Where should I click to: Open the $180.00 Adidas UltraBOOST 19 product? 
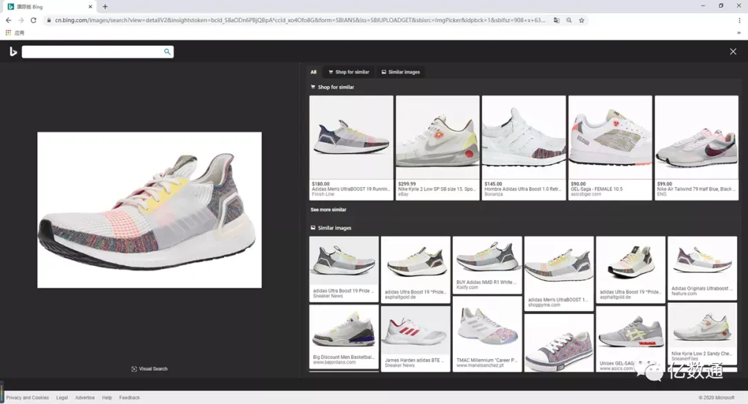click(x=351, y=148)
